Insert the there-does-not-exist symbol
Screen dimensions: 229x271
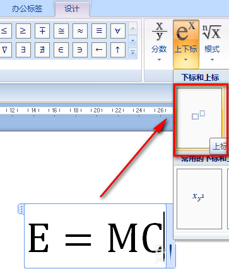pyautogui.click(x=42, y=50)
